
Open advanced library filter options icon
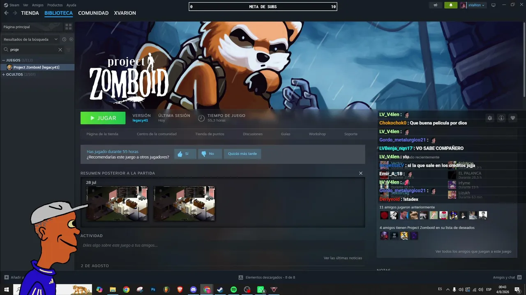tap(69, 50)
